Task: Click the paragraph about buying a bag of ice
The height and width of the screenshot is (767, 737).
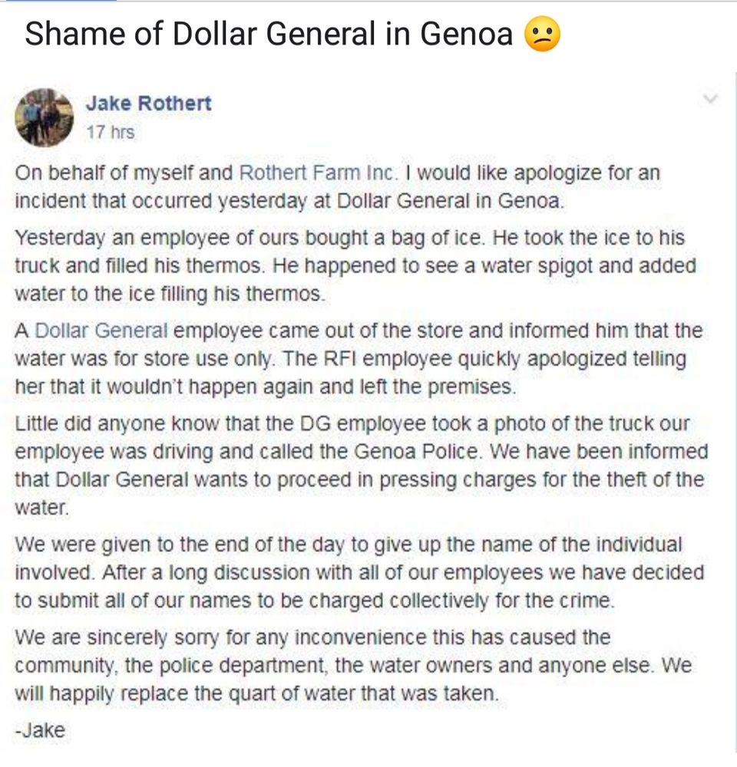Action: tap(353, 266)
